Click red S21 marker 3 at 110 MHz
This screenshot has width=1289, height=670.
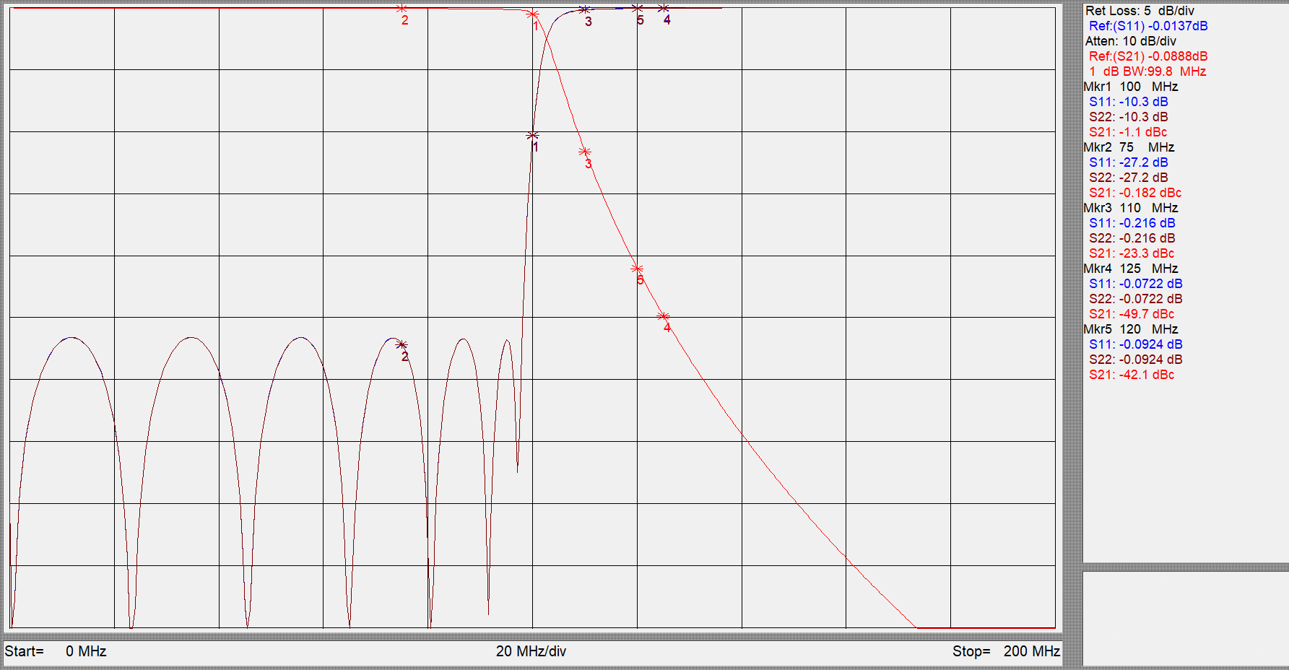[585, 152]
